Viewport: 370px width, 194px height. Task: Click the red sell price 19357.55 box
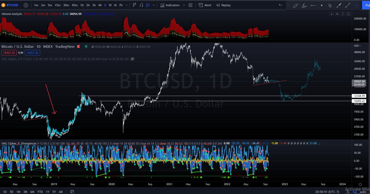pos(9,53)
